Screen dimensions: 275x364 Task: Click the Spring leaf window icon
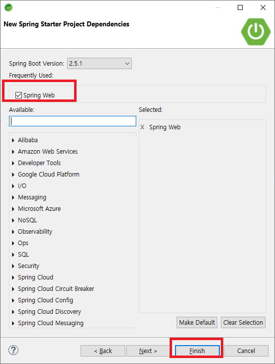point(8,7)
